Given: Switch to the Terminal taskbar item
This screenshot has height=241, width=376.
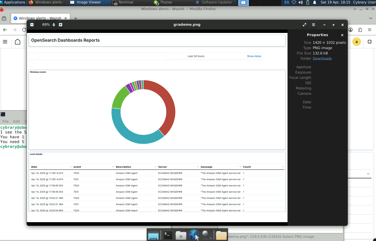Looking at the screenshot, I should tap(123, 2).
